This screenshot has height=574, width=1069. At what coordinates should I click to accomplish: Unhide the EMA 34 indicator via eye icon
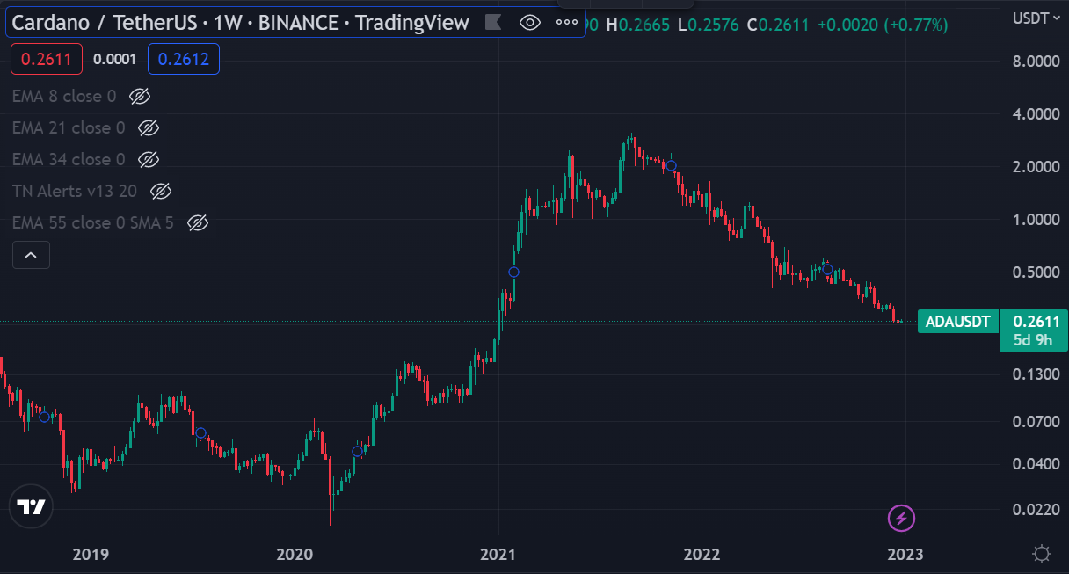coord(149,159)
